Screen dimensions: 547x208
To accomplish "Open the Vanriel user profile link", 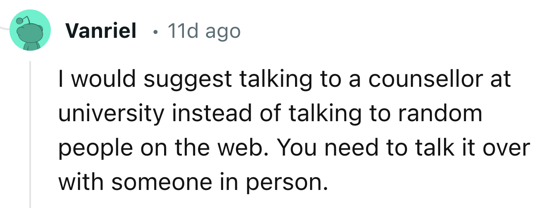I will tap(101, 31).
